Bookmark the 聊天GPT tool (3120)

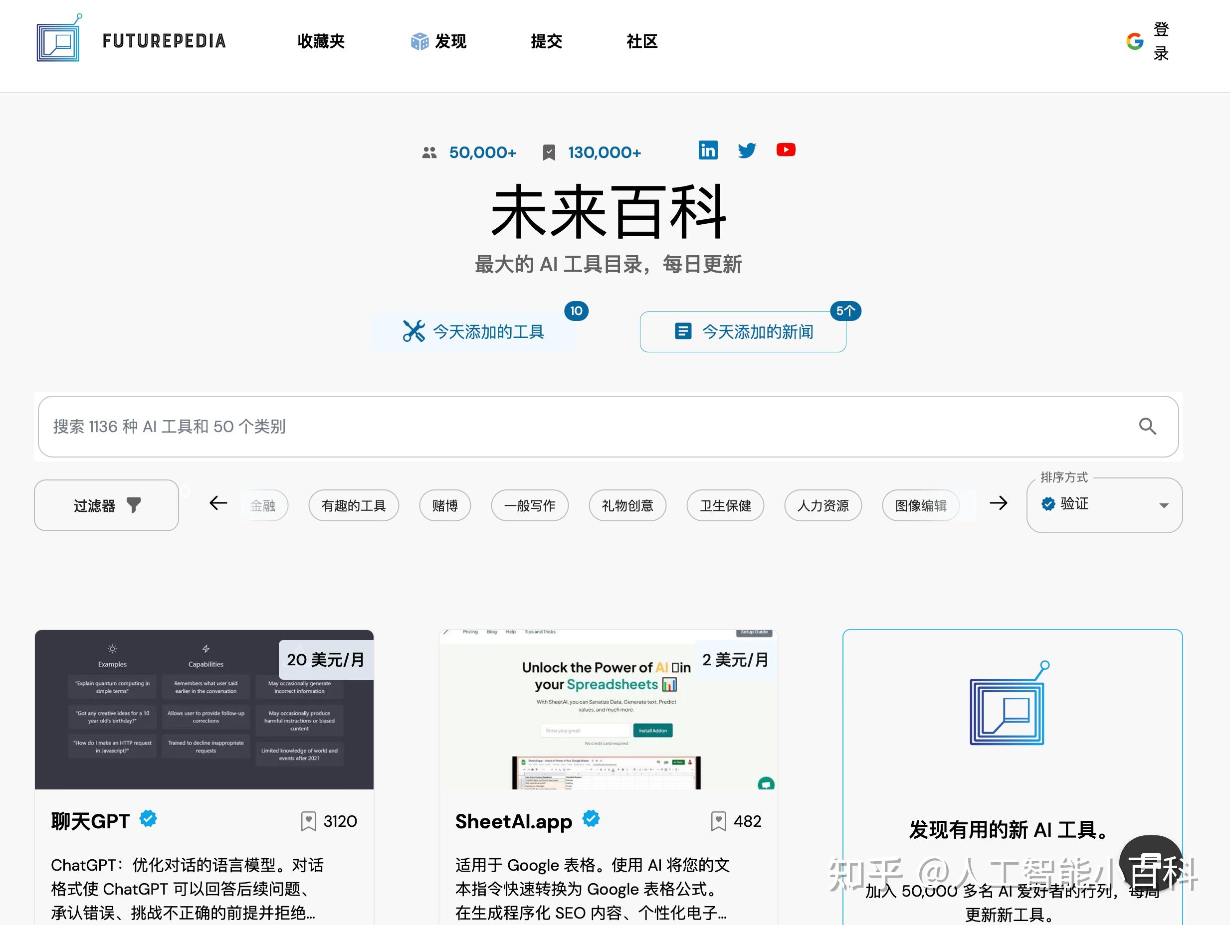coord(308,821)
